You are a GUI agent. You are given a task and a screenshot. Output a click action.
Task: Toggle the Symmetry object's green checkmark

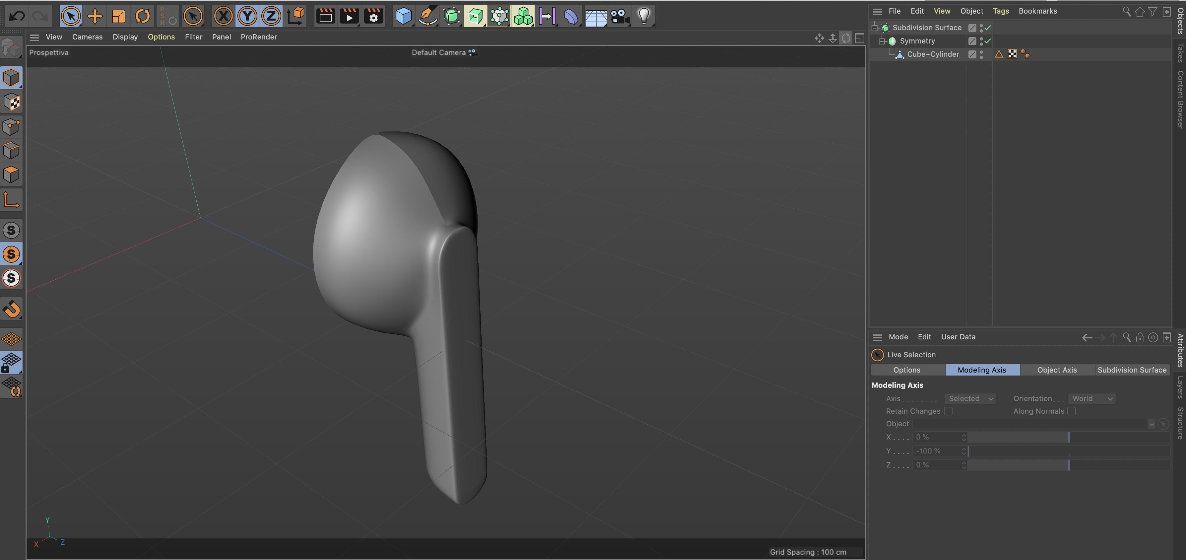[988, 41]
